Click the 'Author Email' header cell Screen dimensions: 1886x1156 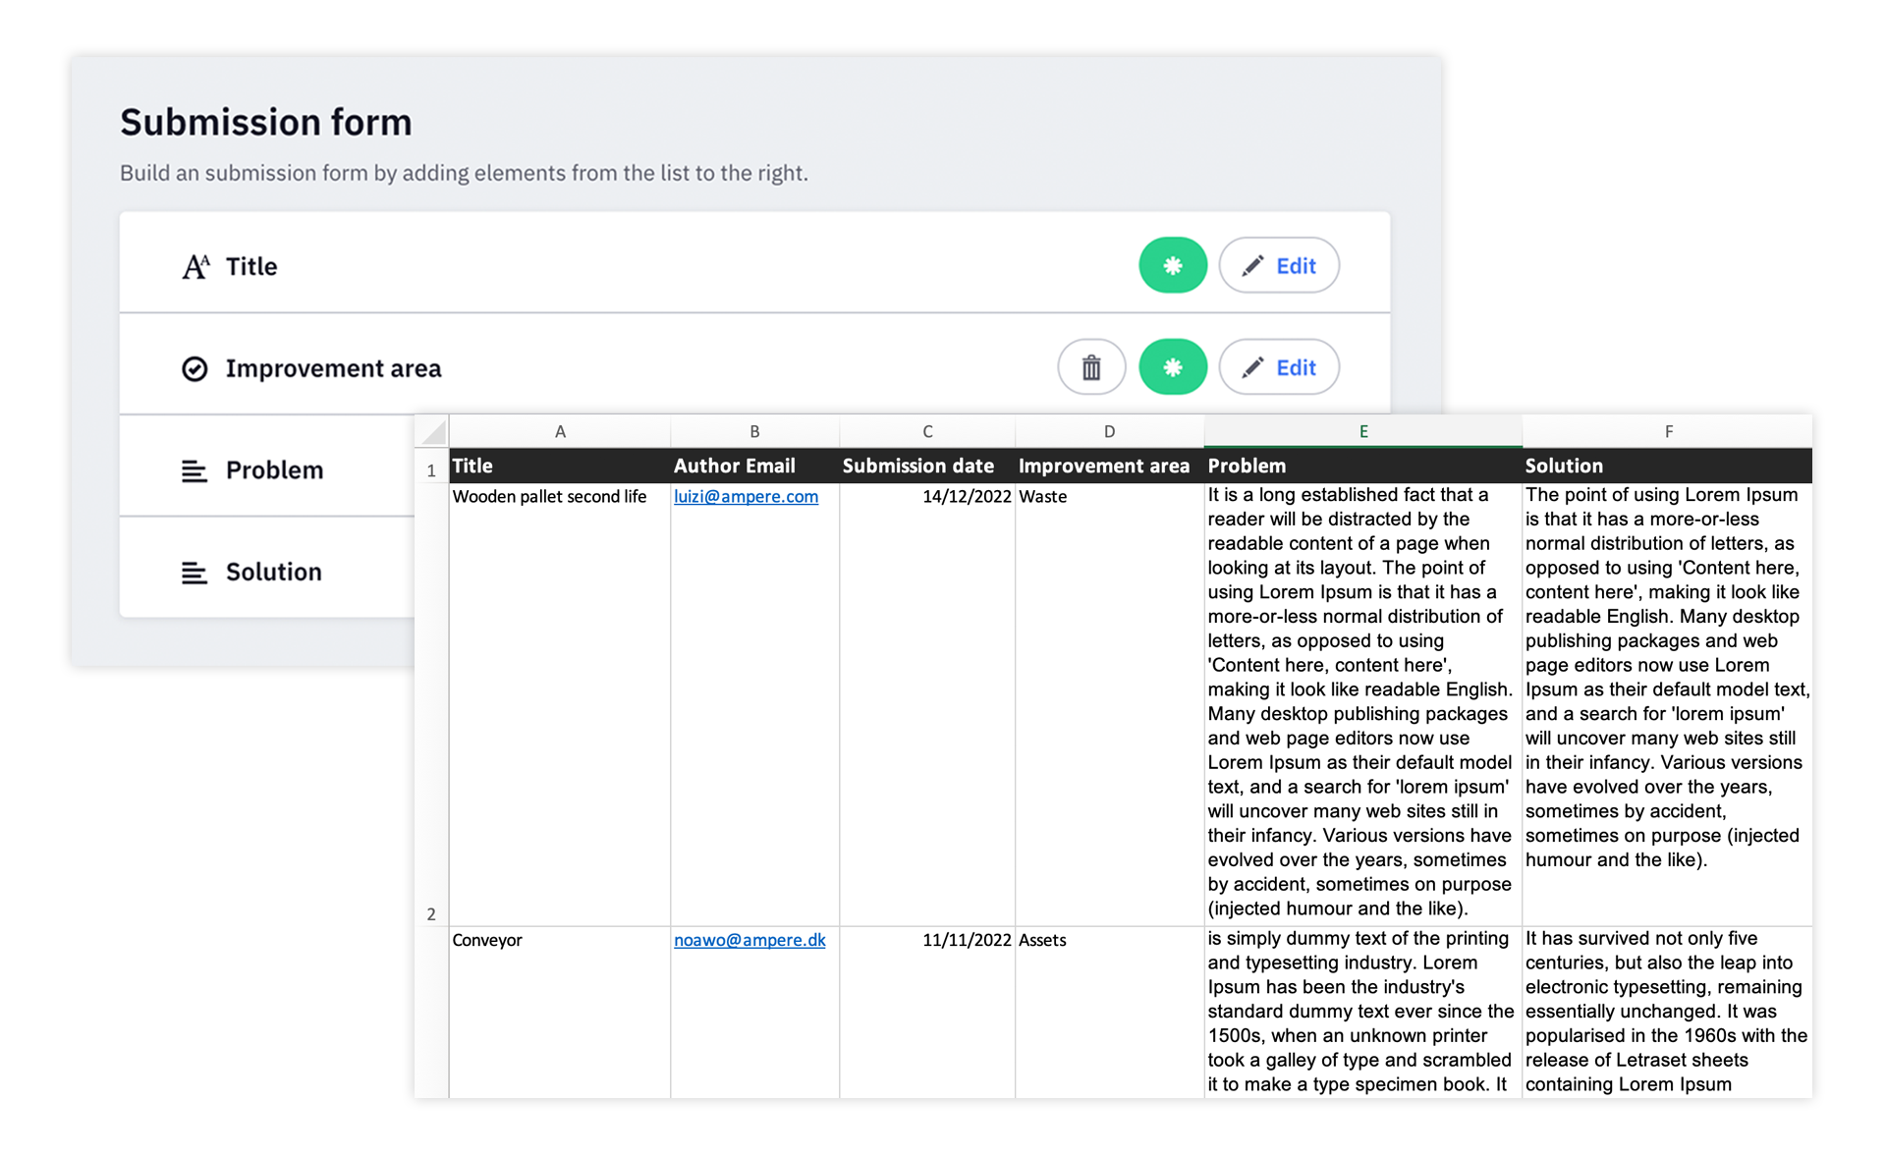(x=754, y=466)
